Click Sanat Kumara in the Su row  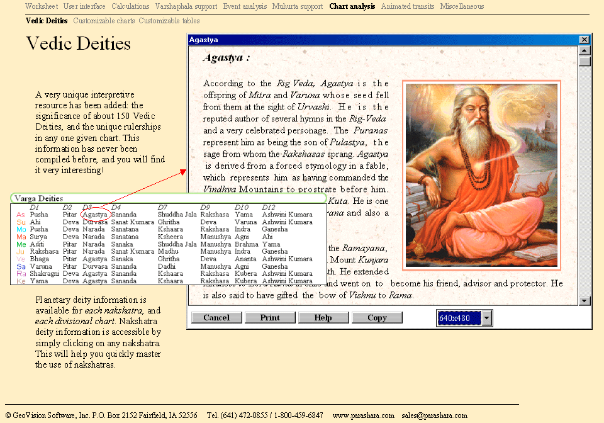[x=133, y=222]
